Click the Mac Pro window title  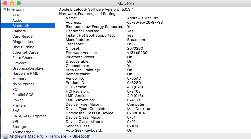click(x=125, y=3)
